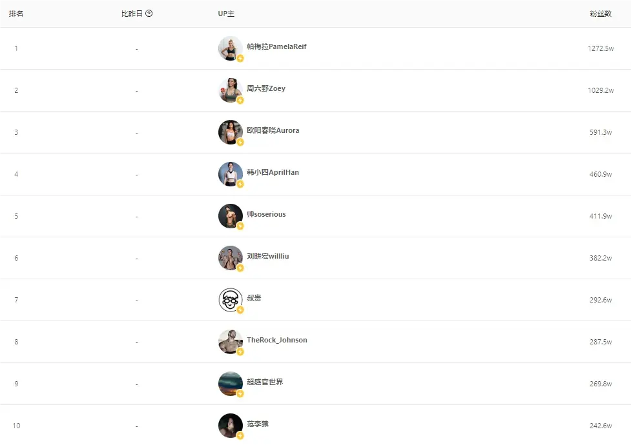The image size is (631, 445).
Task: Click the gold badge on 叔贵's avatar
Action: (240, 310)
